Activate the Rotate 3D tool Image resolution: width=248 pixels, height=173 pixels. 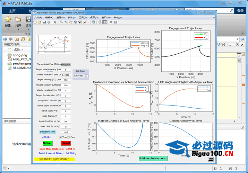[x=76, y=22]
